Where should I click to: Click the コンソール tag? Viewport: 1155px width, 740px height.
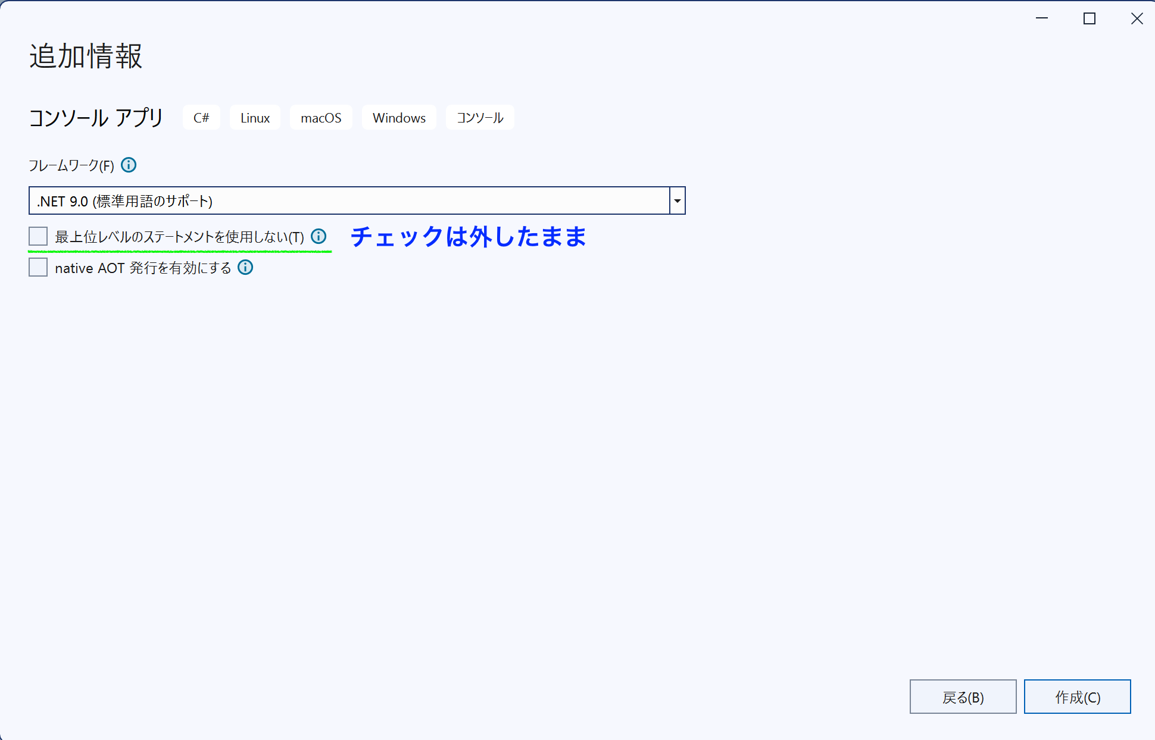(480, 117)
